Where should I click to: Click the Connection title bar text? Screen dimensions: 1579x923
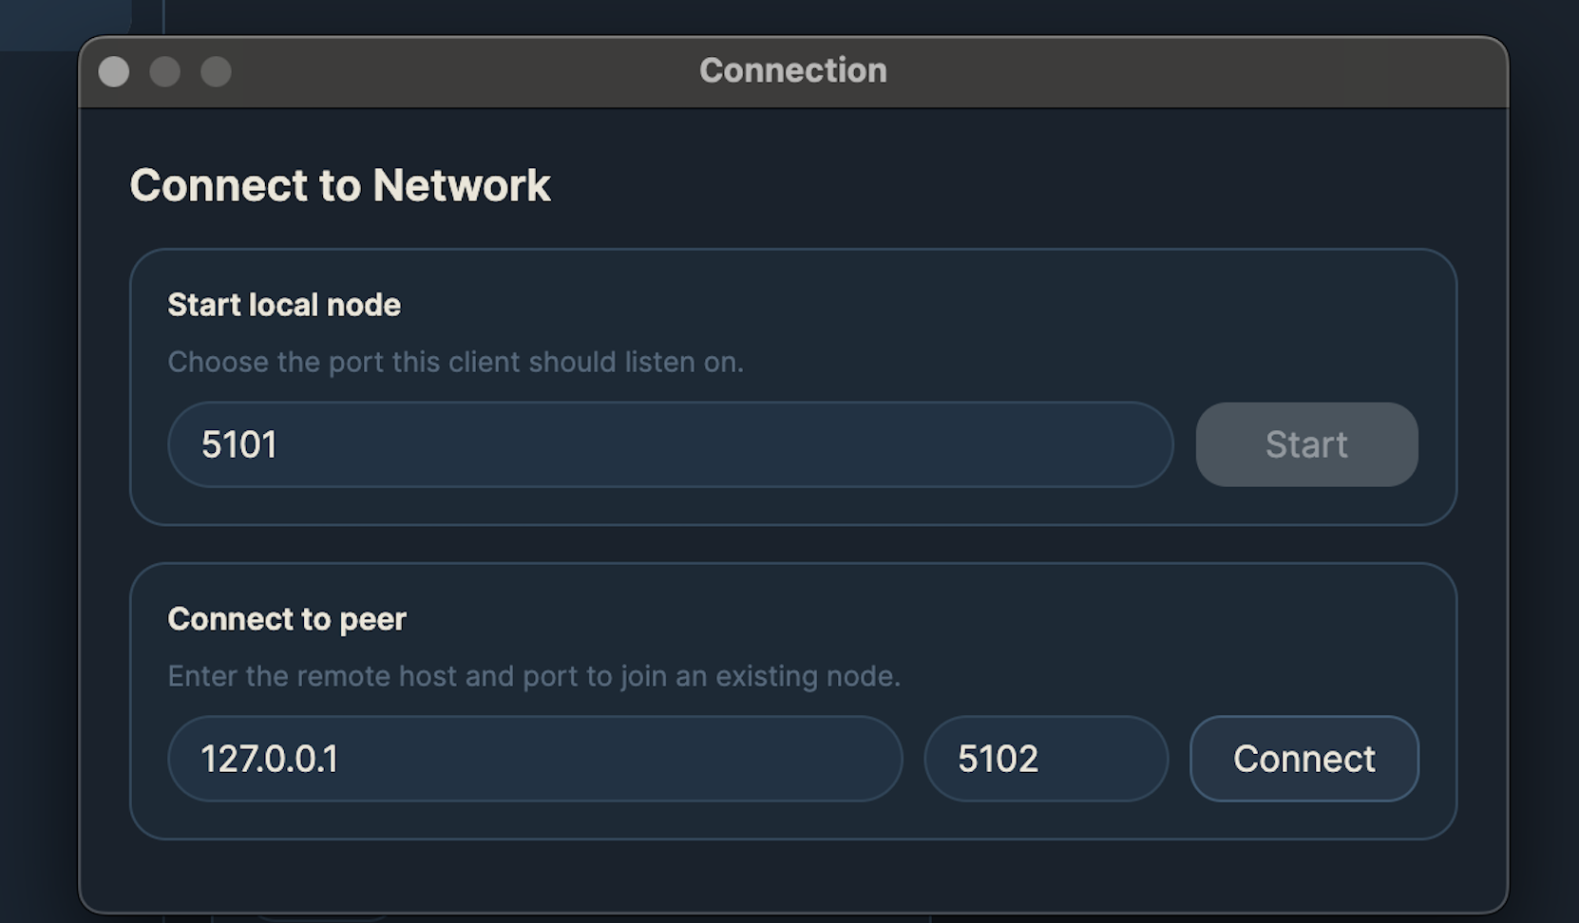tap(792, 70)
